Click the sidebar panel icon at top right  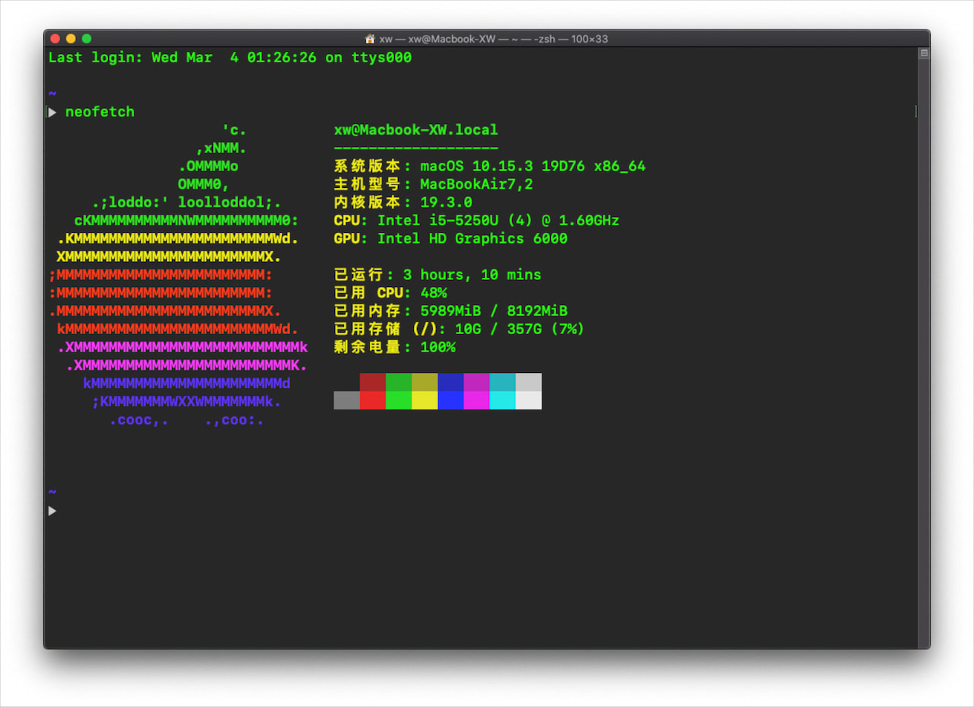tap(923, 53)
